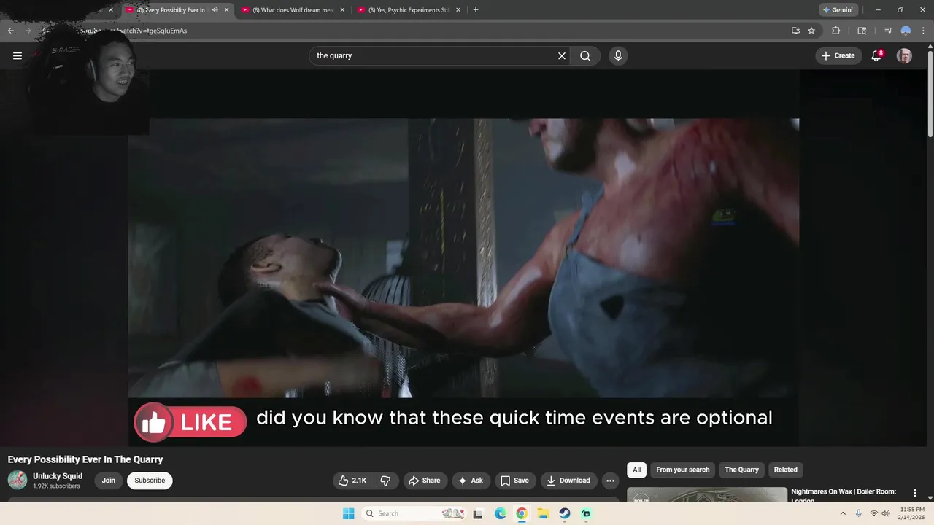Open Nightmares On Wax video thumbnail

(706, 494)
